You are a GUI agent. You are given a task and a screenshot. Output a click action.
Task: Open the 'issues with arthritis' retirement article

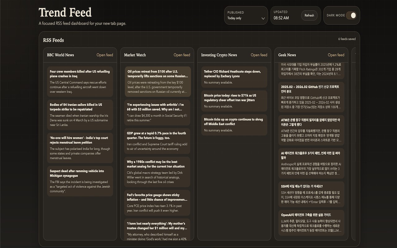tap(157, 113)
